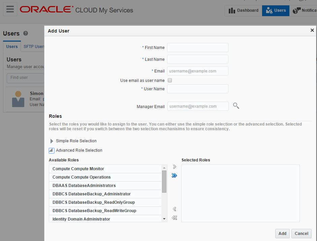Enable Use email as user name checkbox

pyautogui.click(x=170, y=81)
